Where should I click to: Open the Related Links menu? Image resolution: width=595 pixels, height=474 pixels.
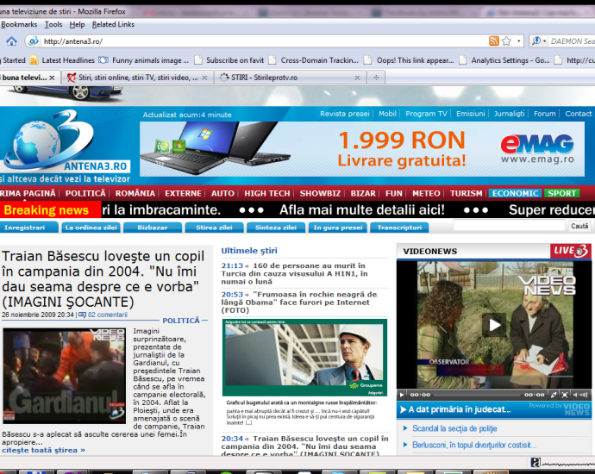click(x=113, y=24)
